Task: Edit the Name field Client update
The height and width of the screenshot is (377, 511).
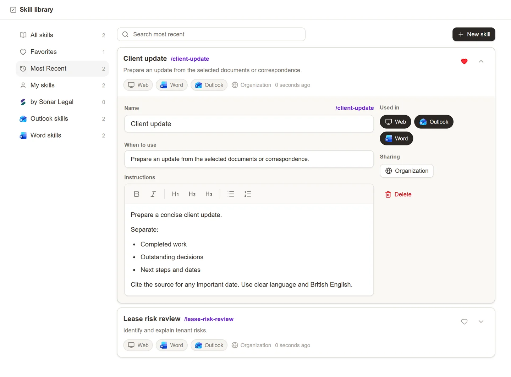Action: pyautogui.click(x=249, y=124)
